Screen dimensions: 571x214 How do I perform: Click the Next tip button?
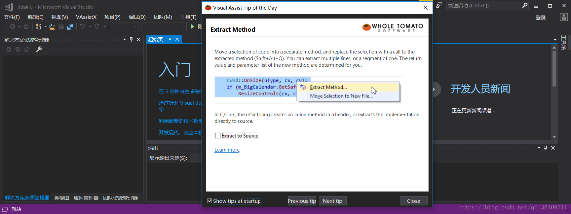[332, 201]
